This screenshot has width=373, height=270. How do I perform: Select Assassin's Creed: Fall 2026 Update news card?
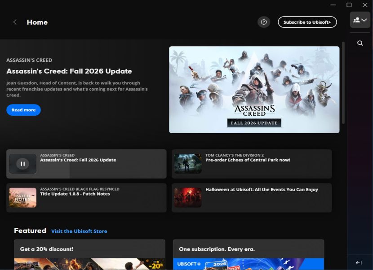(x=86, y=164)
